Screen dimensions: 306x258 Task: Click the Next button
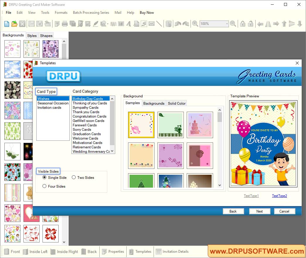[x=260, y=211]
